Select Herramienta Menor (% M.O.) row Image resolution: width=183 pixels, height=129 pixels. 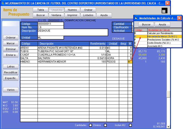[x=158, y=36]
